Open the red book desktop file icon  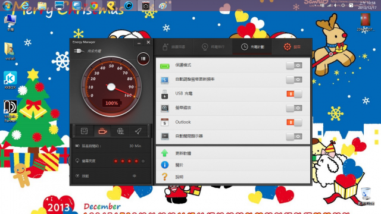[366, 23]
